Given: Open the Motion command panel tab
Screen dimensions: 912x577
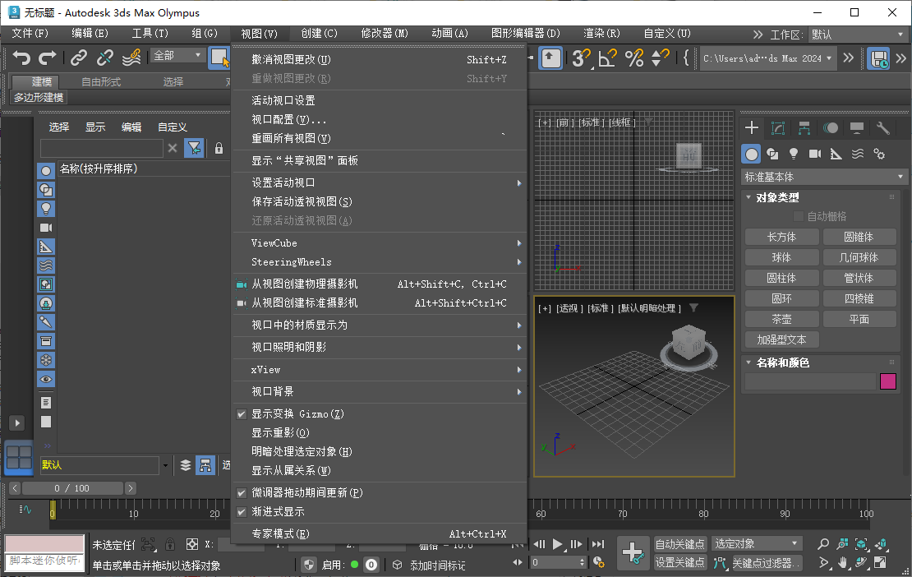Looking at the screenshot, I should (x=831, y=127).
